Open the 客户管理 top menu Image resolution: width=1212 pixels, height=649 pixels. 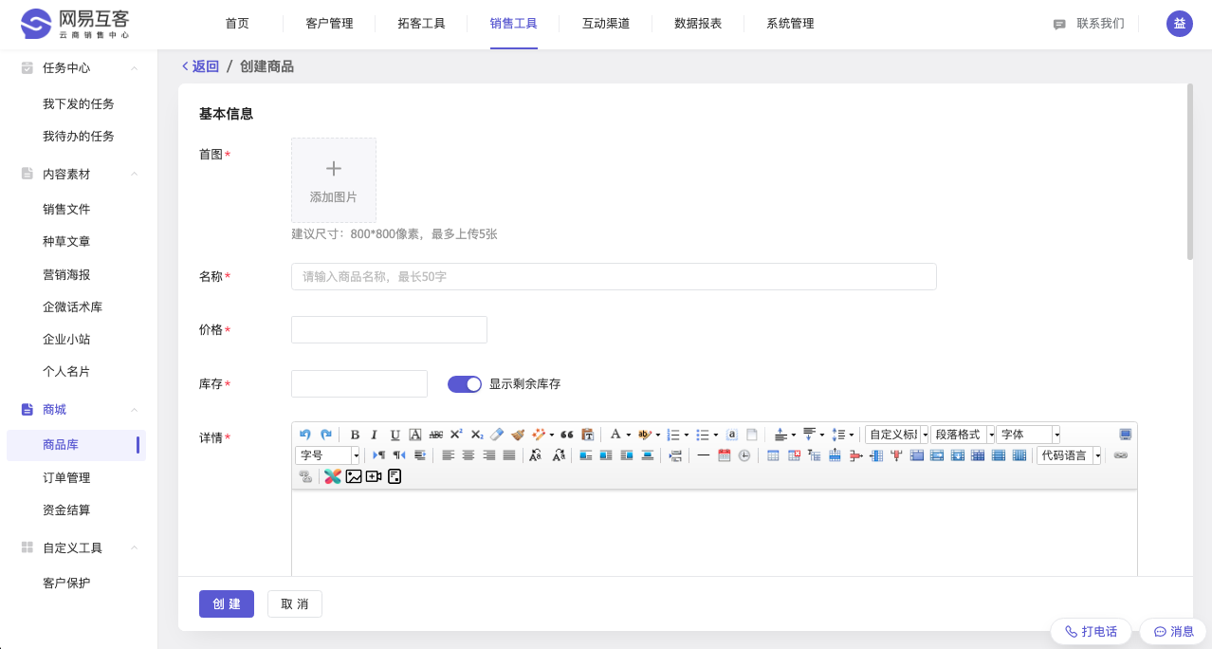coord(329,24)
